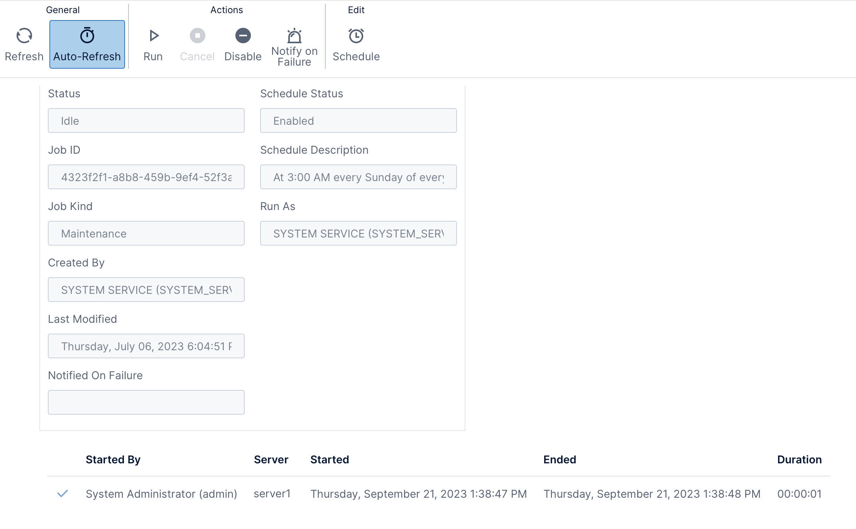Open the Schedule editor

tap(356, 36)
